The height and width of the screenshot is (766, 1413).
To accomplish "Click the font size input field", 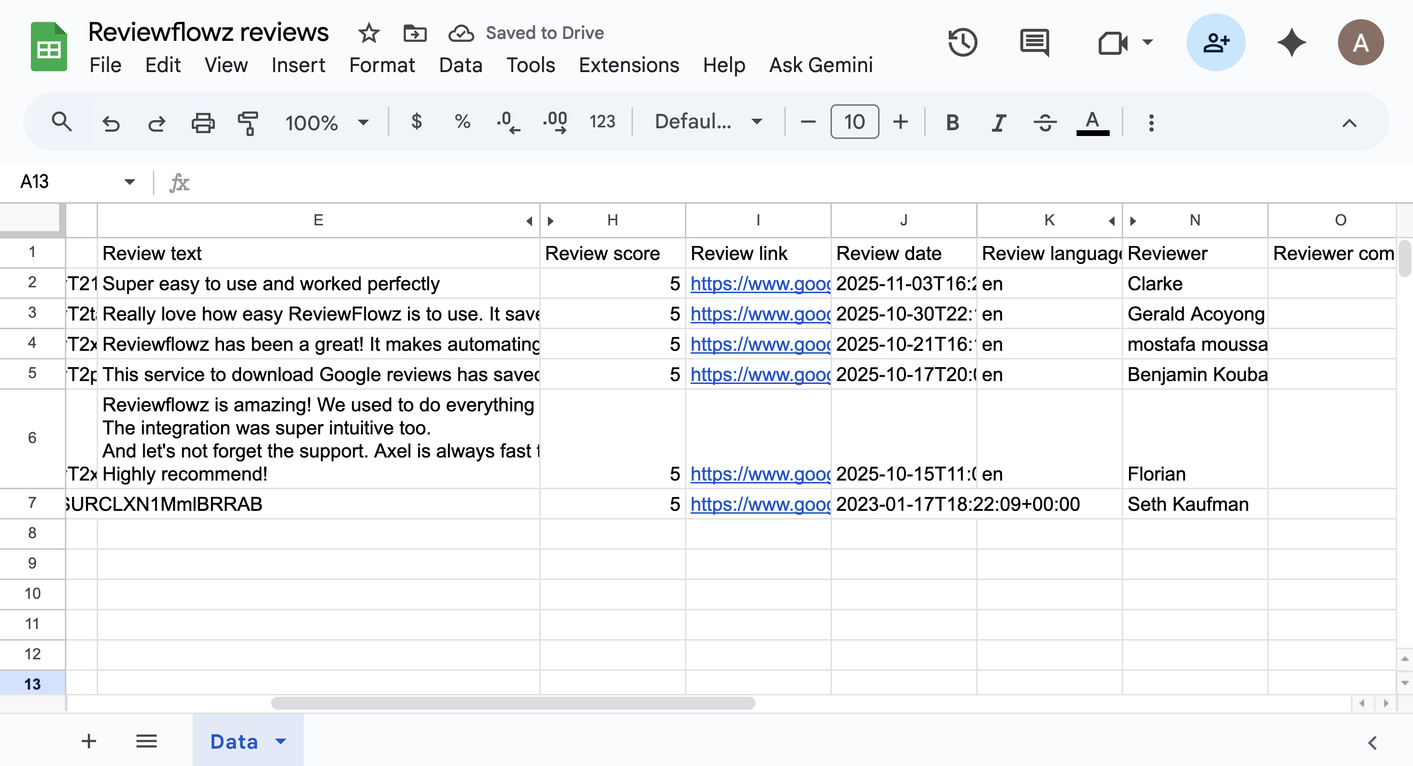I will tap(854, 122).
